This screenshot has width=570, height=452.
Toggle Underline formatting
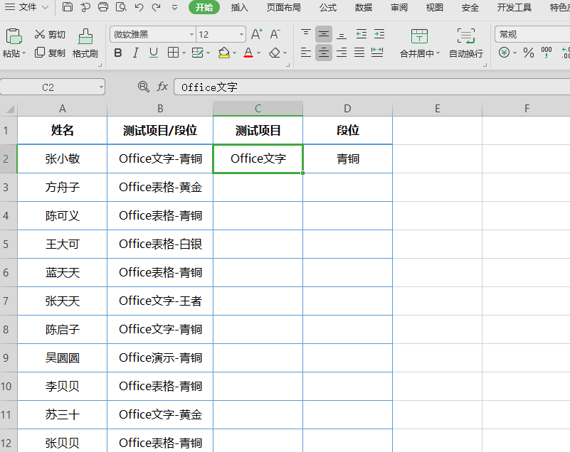[x=154, y=53]
